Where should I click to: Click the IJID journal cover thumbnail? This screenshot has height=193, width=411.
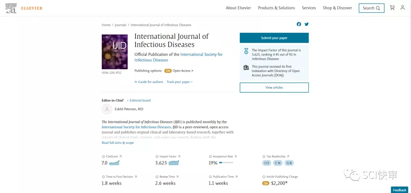(x=115, y=52)
